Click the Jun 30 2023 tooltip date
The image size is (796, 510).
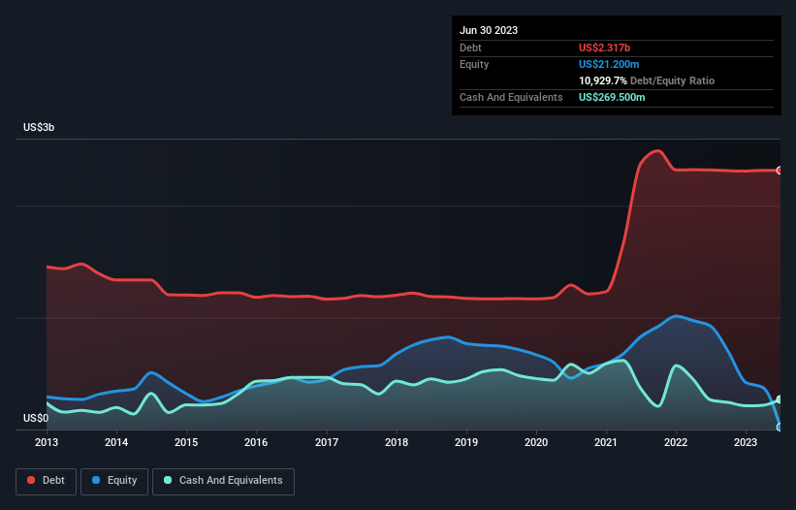(x=489, y=30)
